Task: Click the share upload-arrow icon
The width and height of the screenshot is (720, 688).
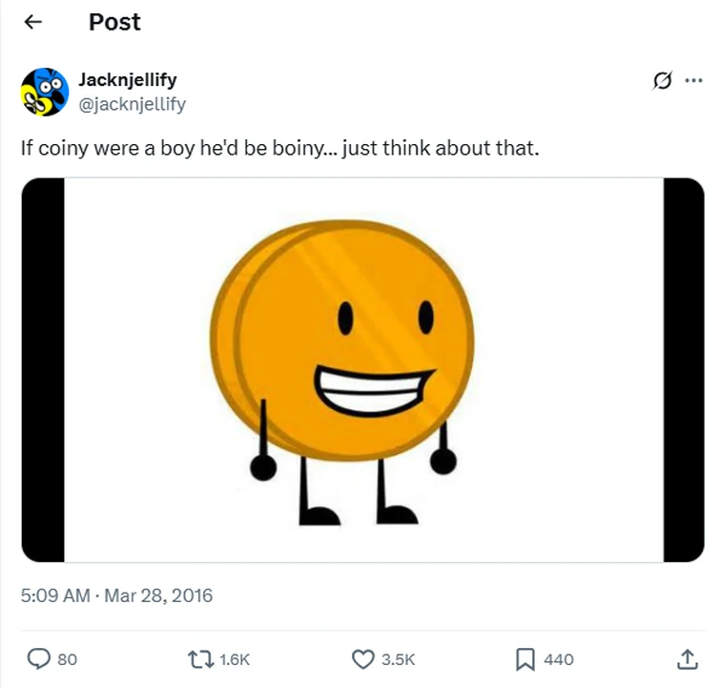Action: (687, 658)
